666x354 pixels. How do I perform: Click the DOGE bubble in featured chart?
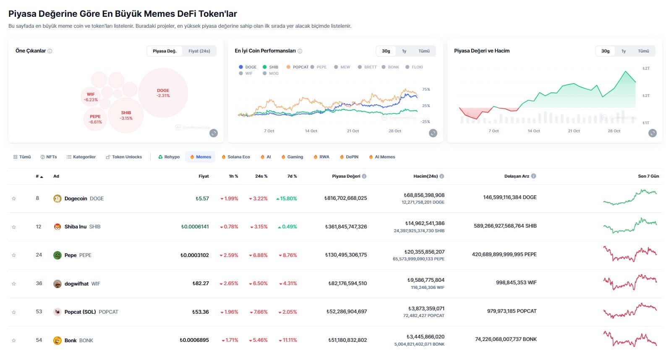click(163, 93)
